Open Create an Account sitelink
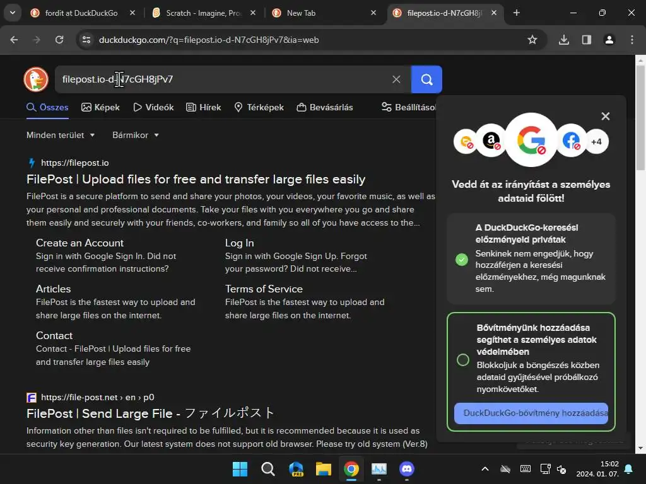646x484 pixels. [x=79, y=243]
